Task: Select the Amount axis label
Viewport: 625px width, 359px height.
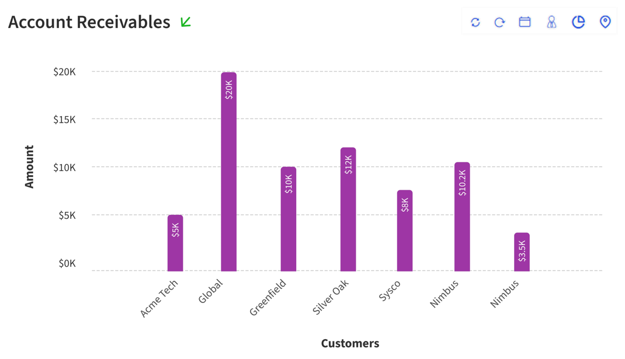Action: click(x=29, y=167)
